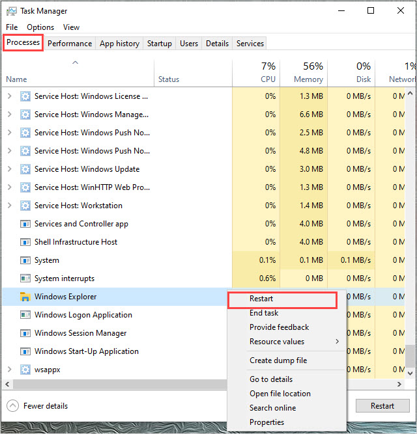The height and width of the screenshot is (434, 417).
Task: Click the System interrupts icon
Action: 25,278
